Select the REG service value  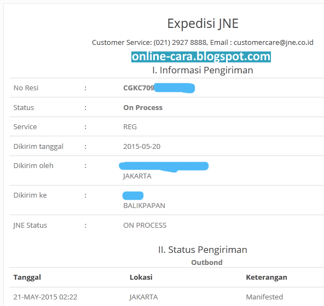click(x=130, y=126)
